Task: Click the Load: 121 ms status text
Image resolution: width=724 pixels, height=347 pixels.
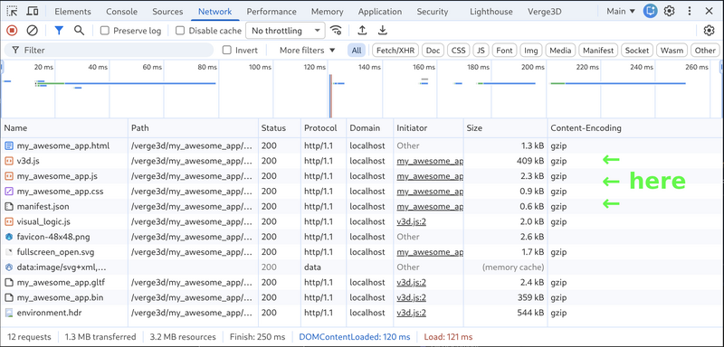Action: [x=448, y=337]
